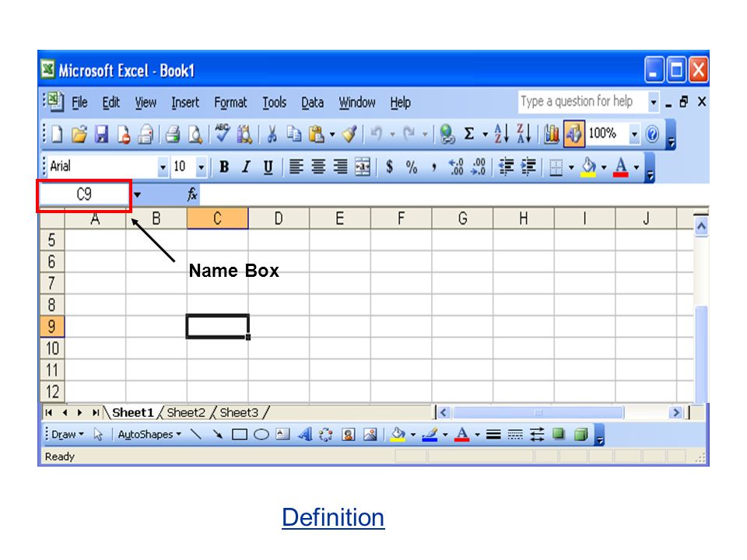
Task: Cut selection with the scissors icon
Action: point(272,135)
